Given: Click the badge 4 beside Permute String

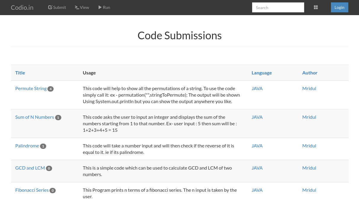Looking at the screenshot, I should click(x=51, y=89).
